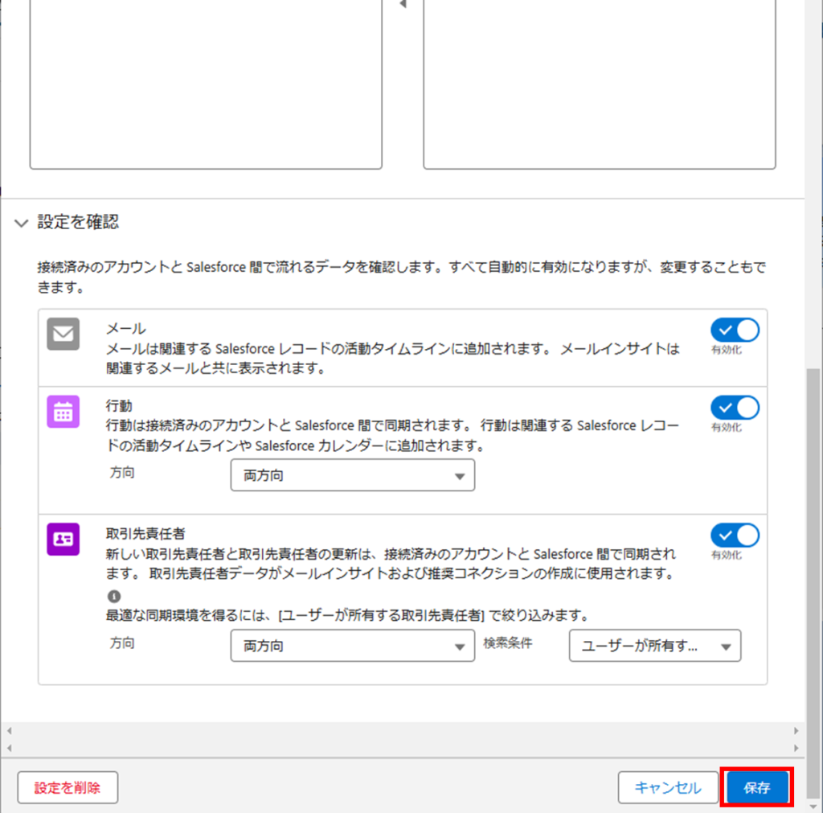
Task: Click the 取引先責任者 title text
Action: (145, 534)
